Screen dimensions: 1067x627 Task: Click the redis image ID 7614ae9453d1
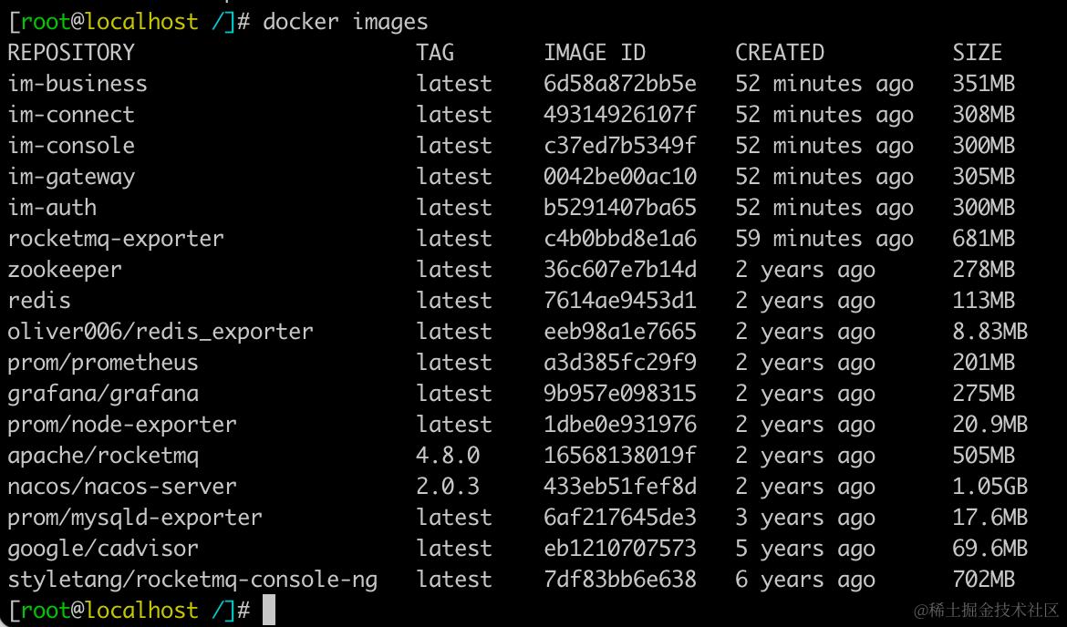(620, 301)
